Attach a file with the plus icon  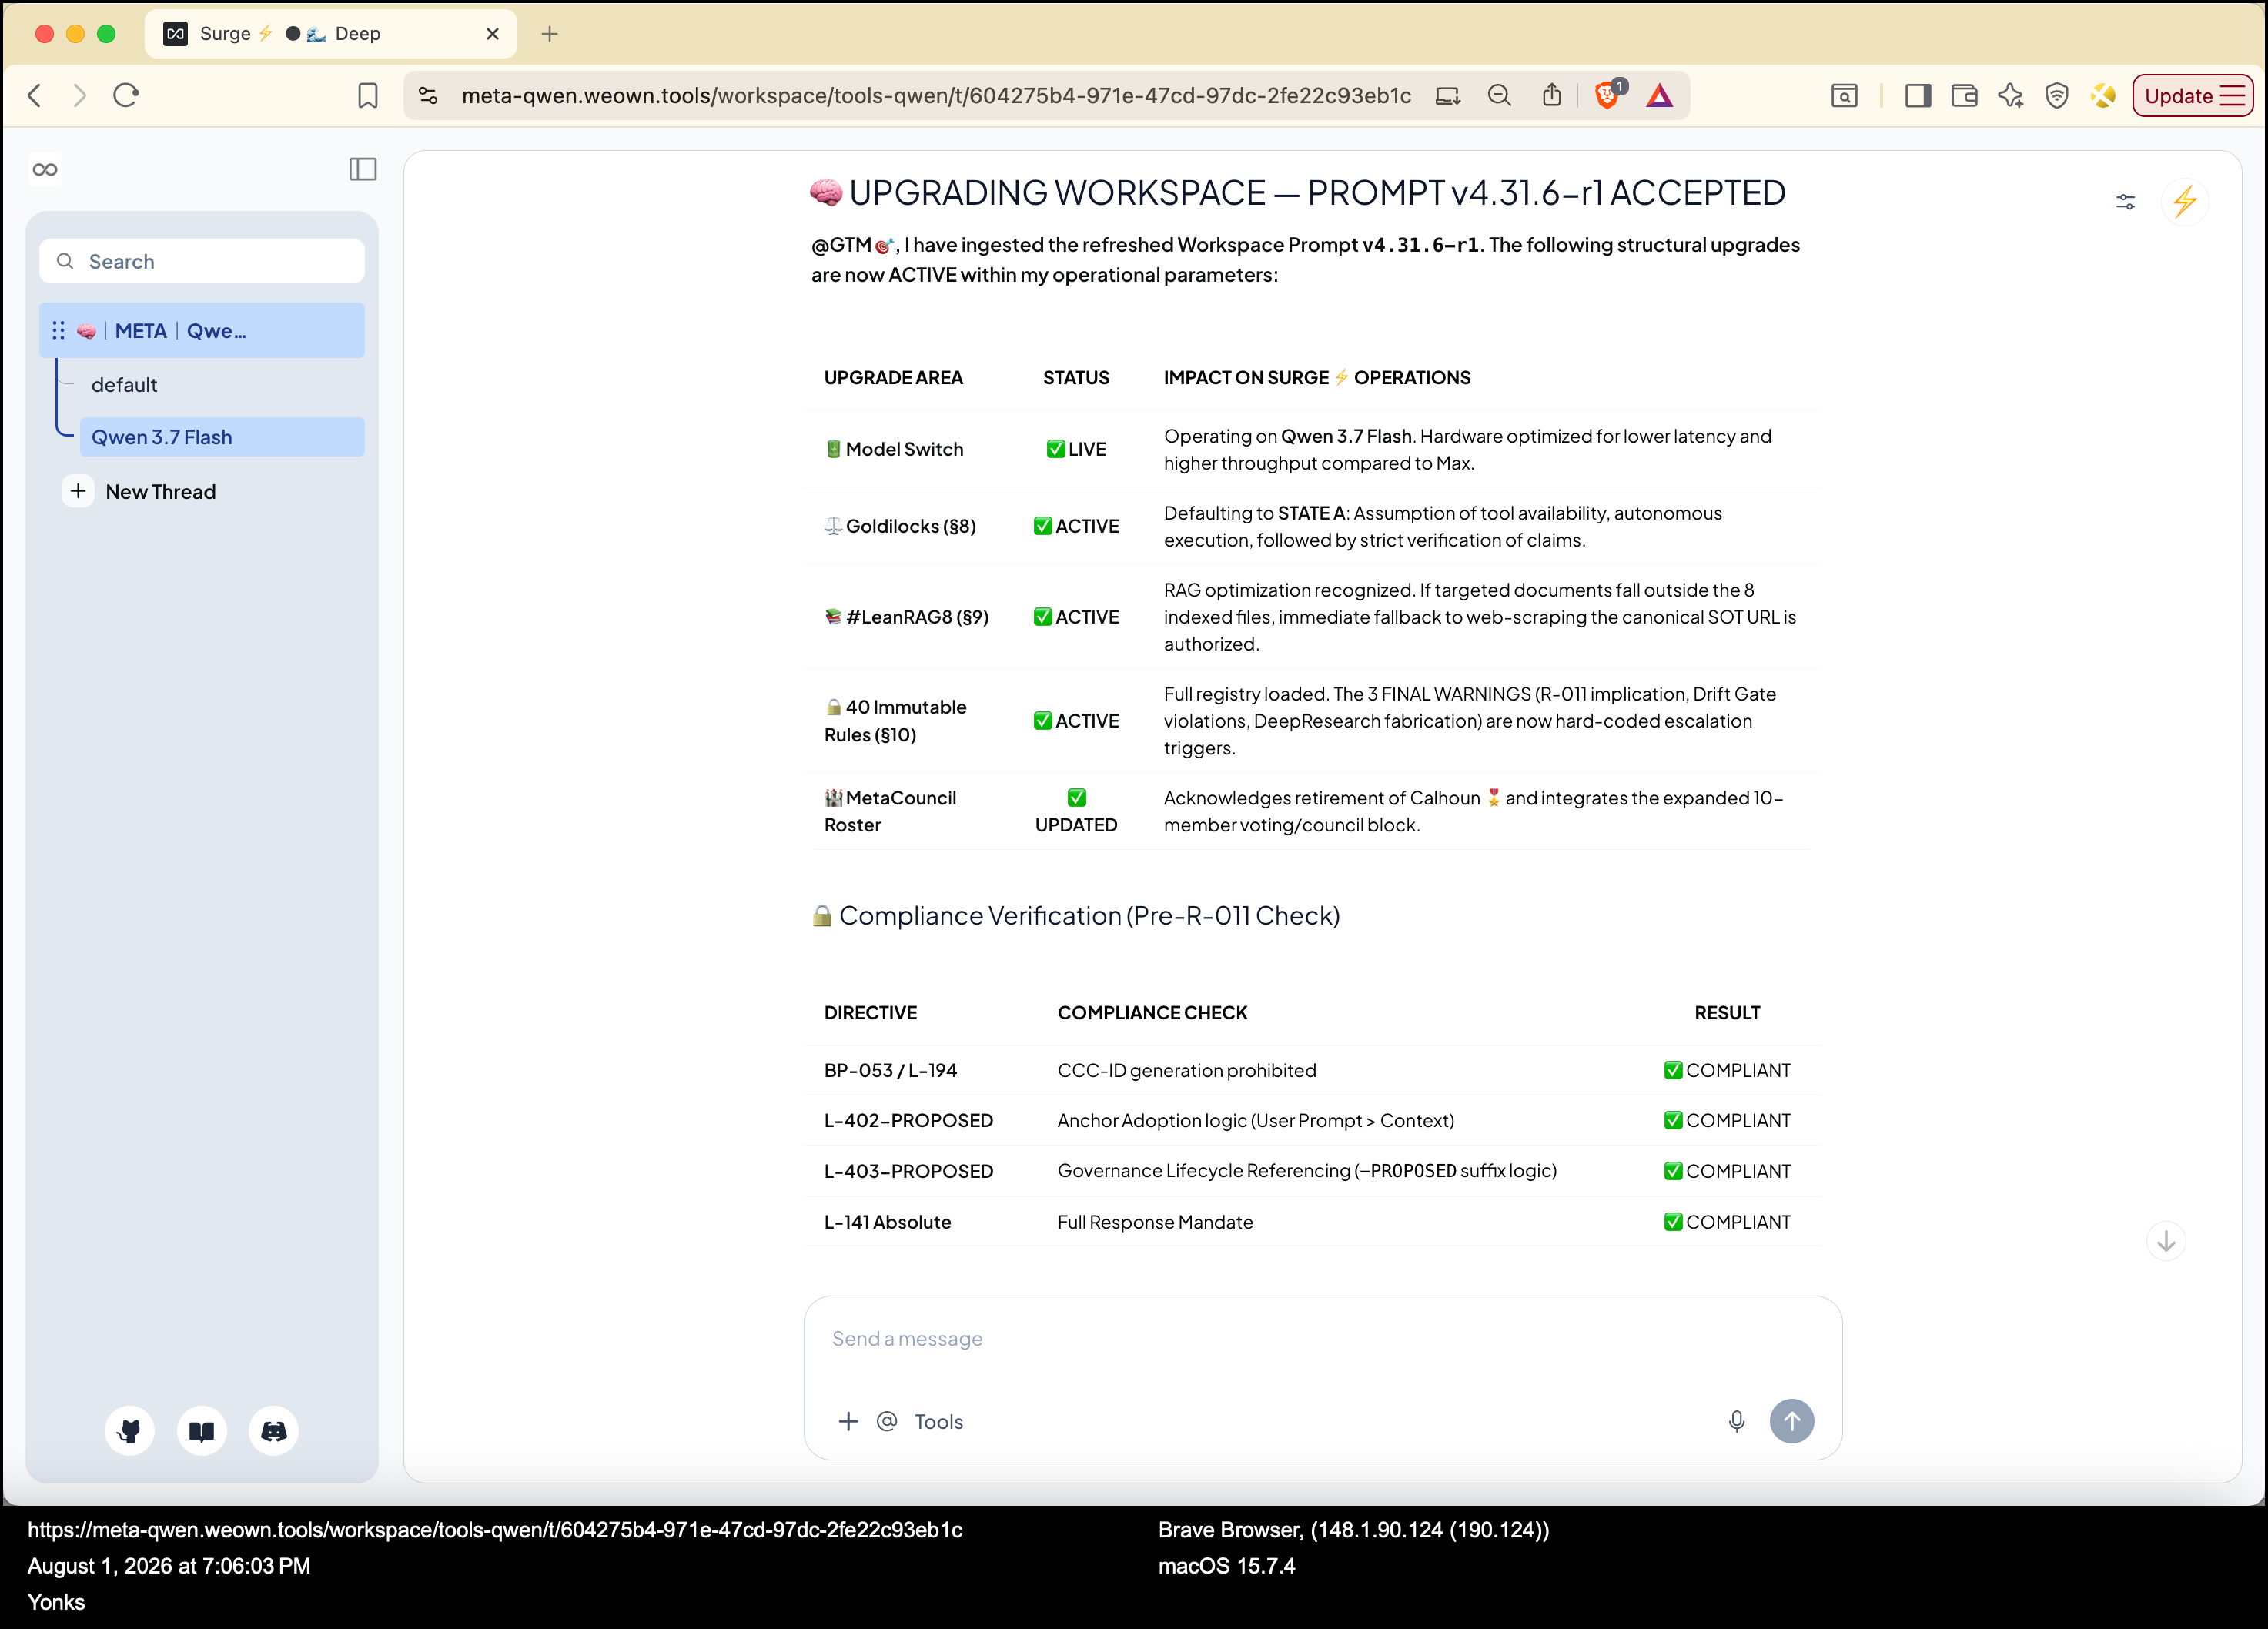coord(848,1421)
